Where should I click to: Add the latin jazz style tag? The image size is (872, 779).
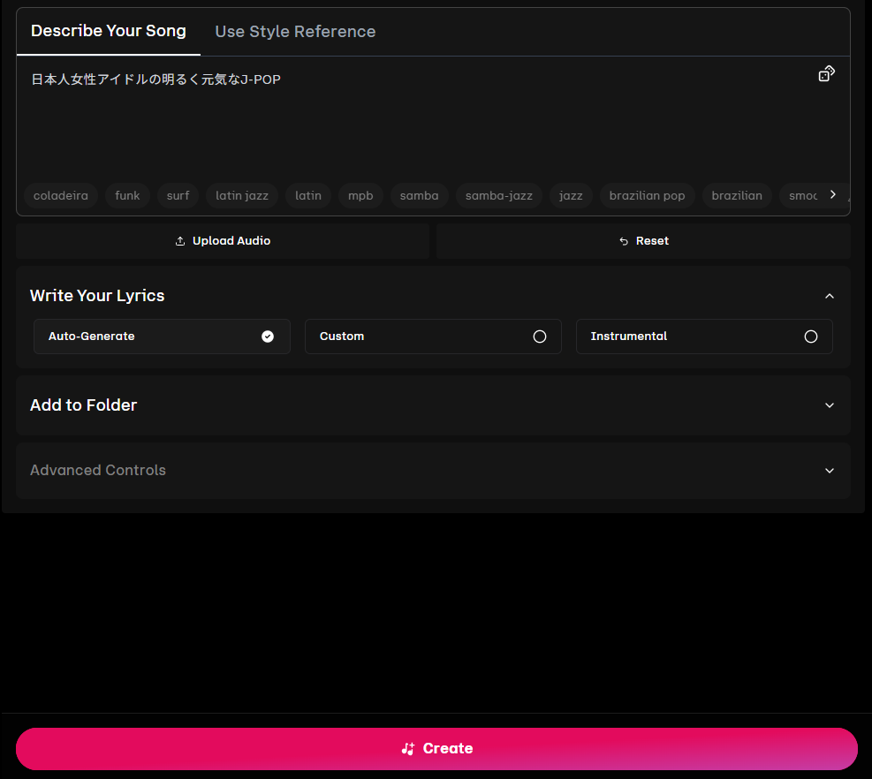[242, 196]
